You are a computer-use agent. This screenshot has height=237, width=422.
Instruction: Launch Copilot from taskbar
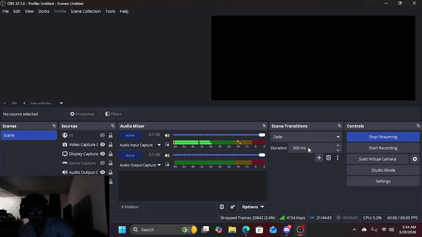click(x=219, y=230)
